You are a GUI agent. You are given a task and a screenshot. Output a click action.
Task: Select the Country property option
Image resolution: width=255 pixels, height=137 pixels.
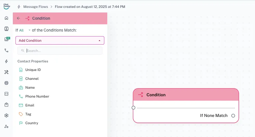coord(32,123)
